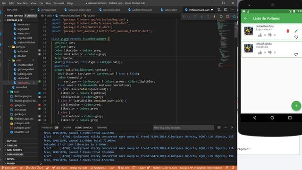302x170 pixels.
Task: Click the Step Over debug icon
Action: (x=195, y=17)
